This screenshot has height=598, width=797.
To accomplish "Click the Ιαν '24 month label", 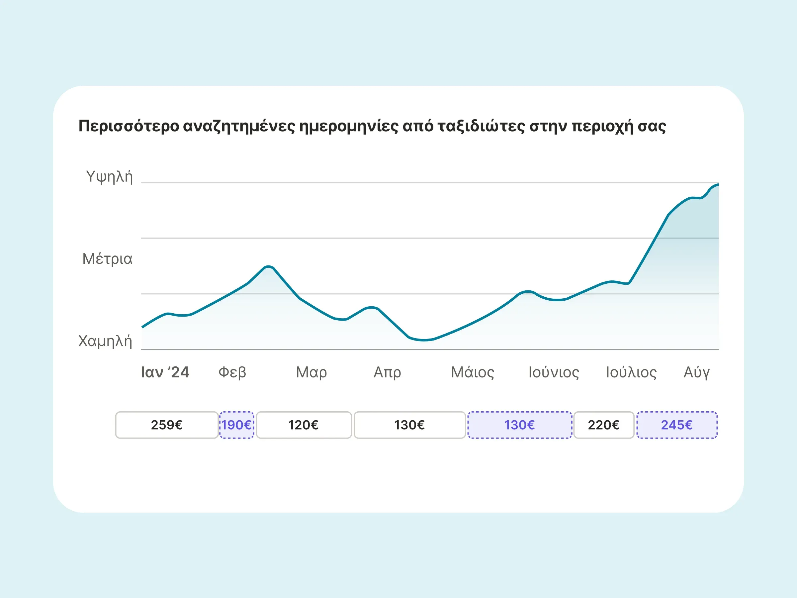I will [x=165, y=372].
